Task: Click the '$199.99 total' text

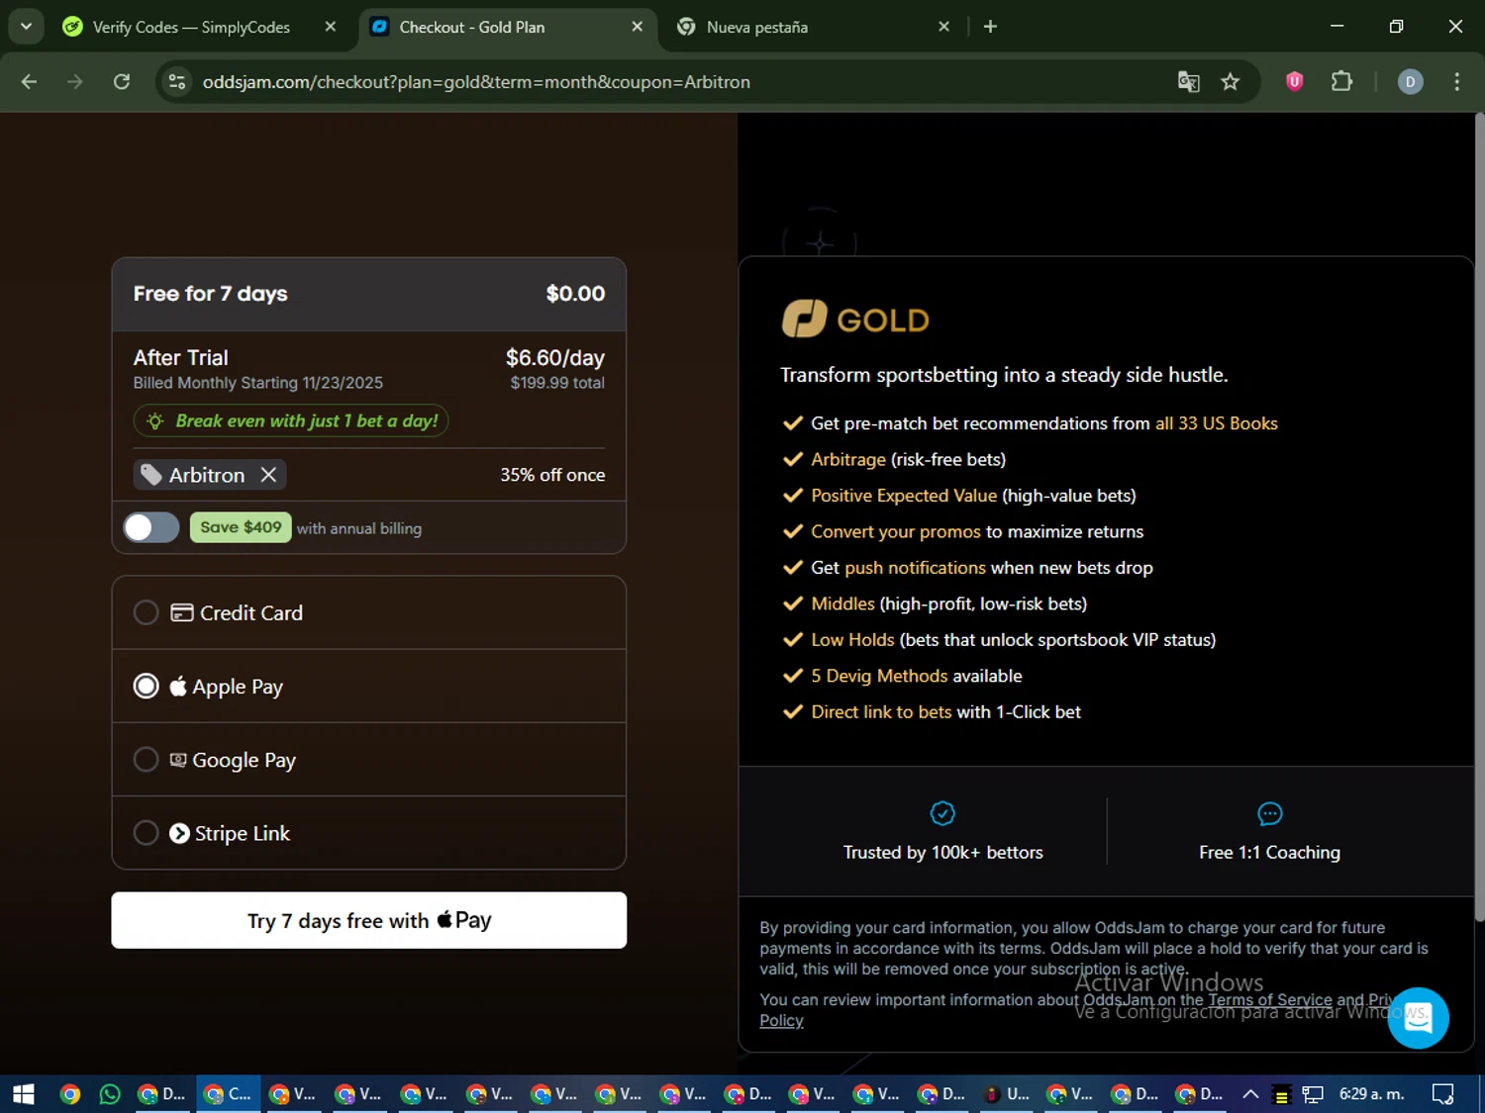Action: (x=557, y=383)
